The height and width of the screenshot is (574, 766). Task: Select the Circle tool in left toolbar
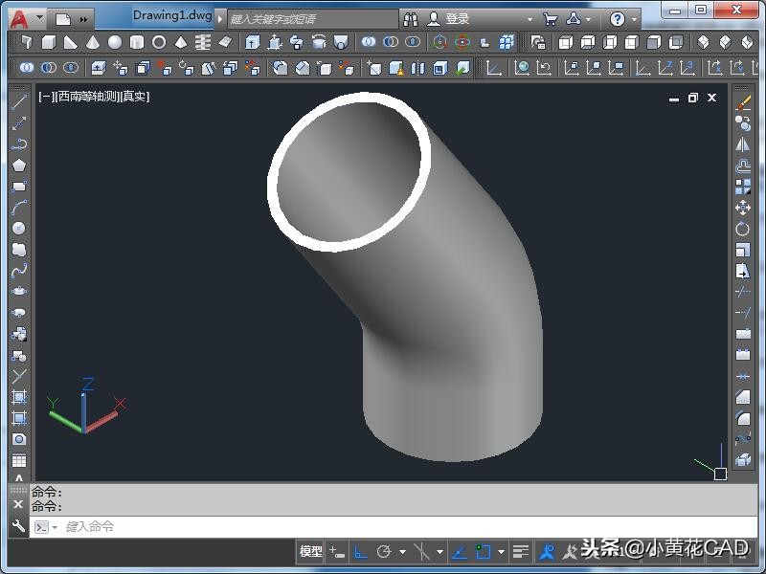coord(19,228)
